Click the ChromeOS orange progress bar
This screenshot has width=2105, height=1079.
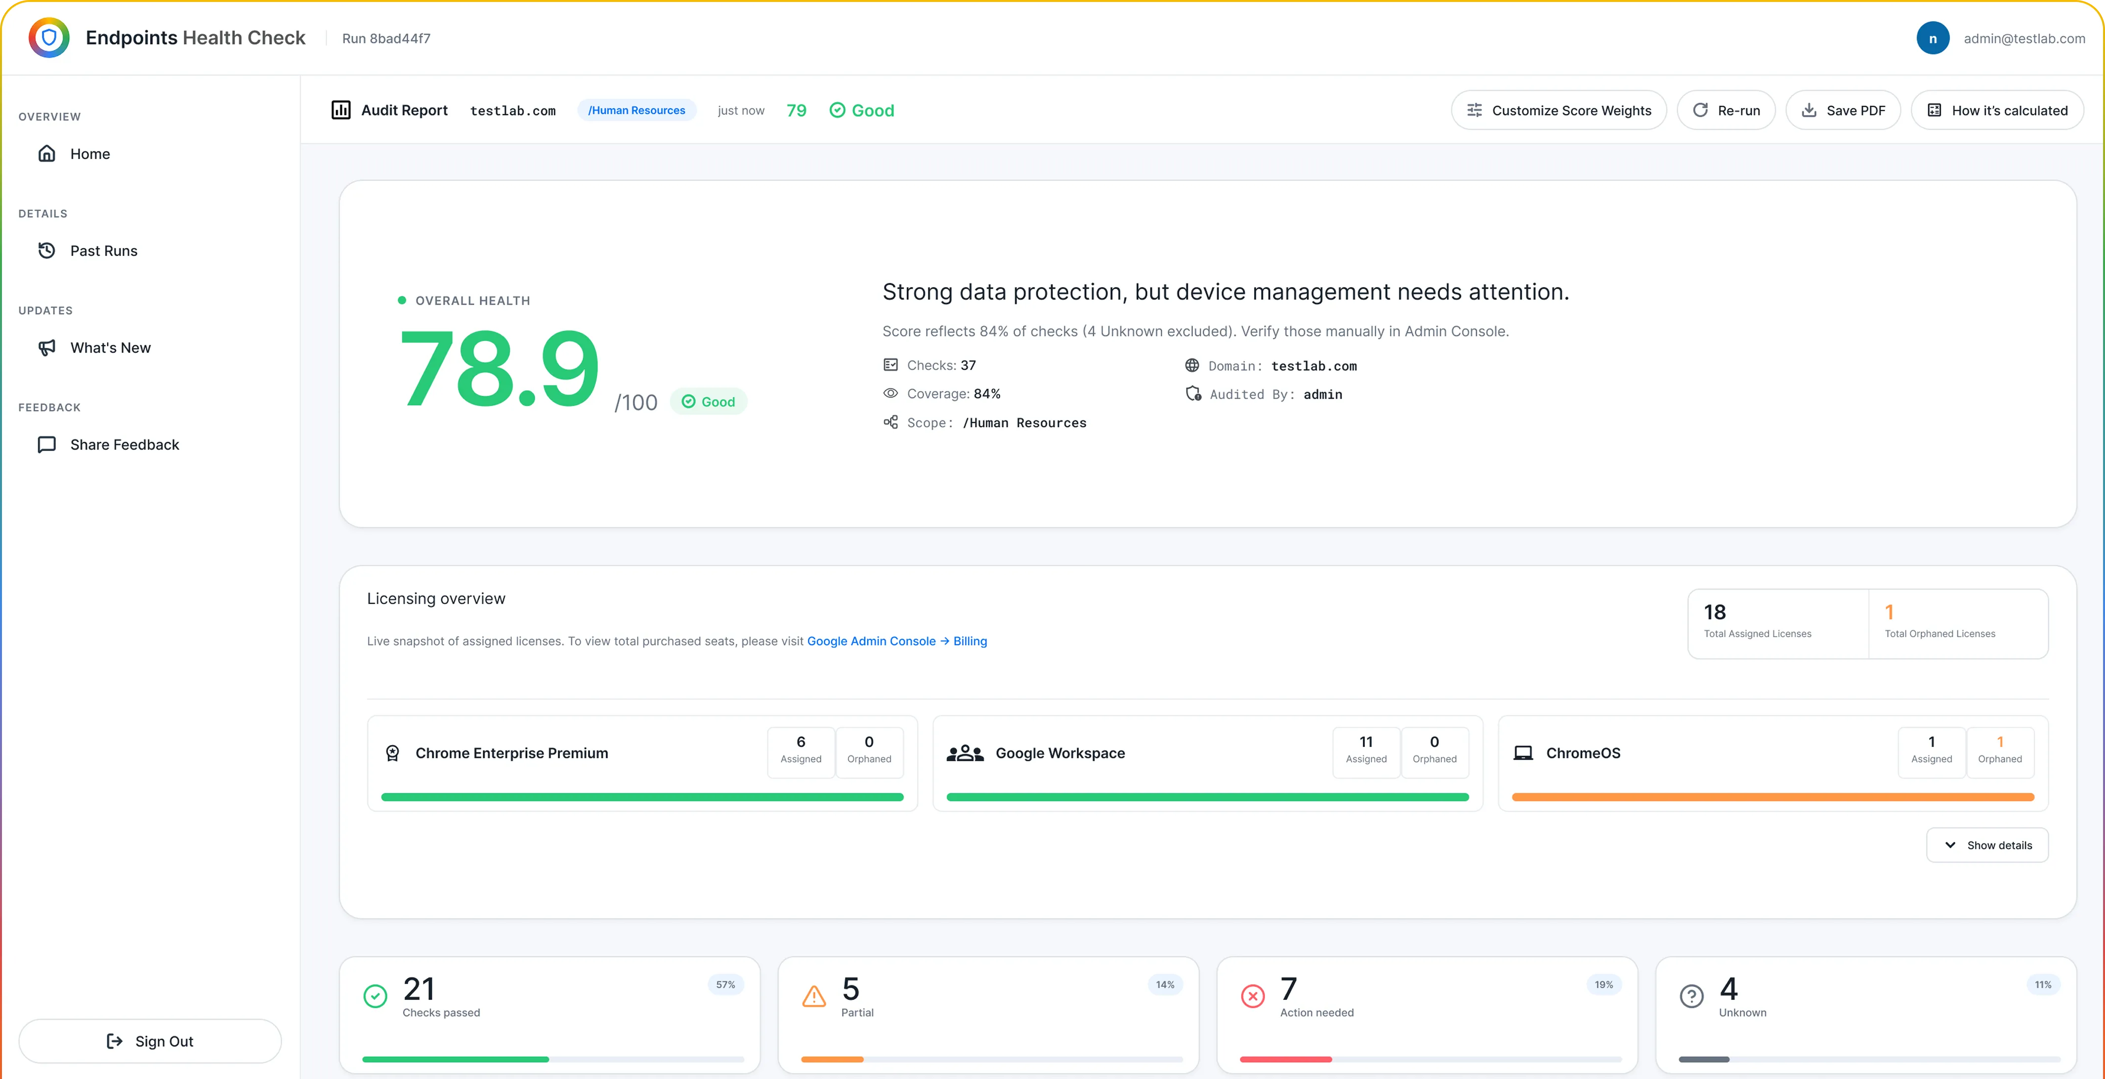click(x=1772, y=797)
